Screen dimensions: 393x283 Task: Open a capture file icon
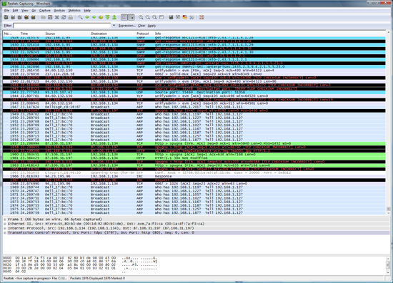point(43,17)
